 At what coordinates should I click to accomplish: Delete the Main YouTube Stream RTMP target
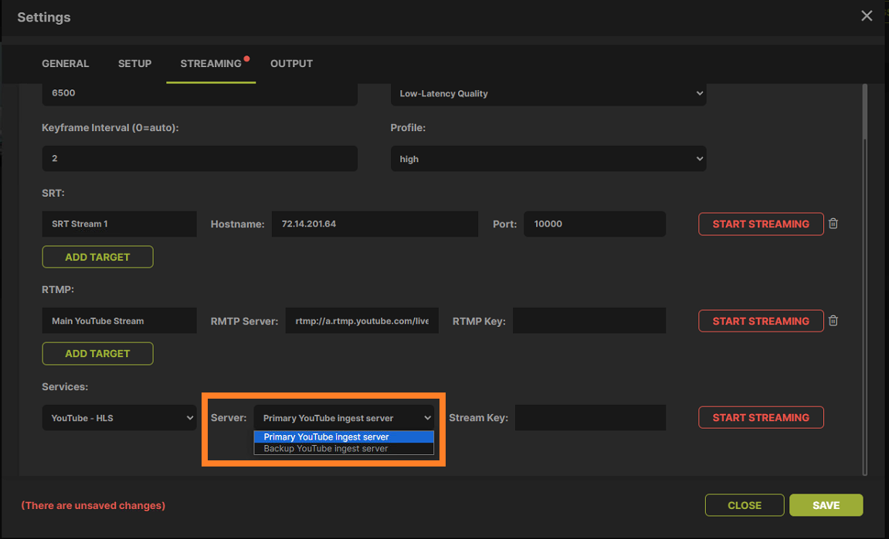[833, 321]
